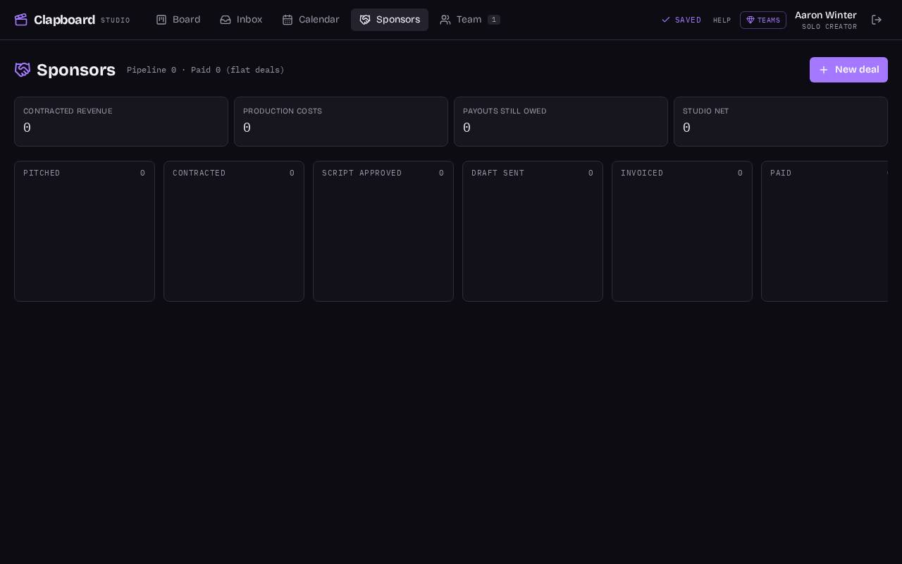Click the Contracted column header
Screen dimensions: 902x564
pyautogui.click(x=234, y=173)
